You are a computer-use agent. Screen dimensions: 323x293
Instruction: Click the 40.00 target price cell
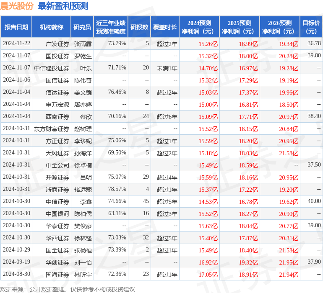[x=314, y=201]
